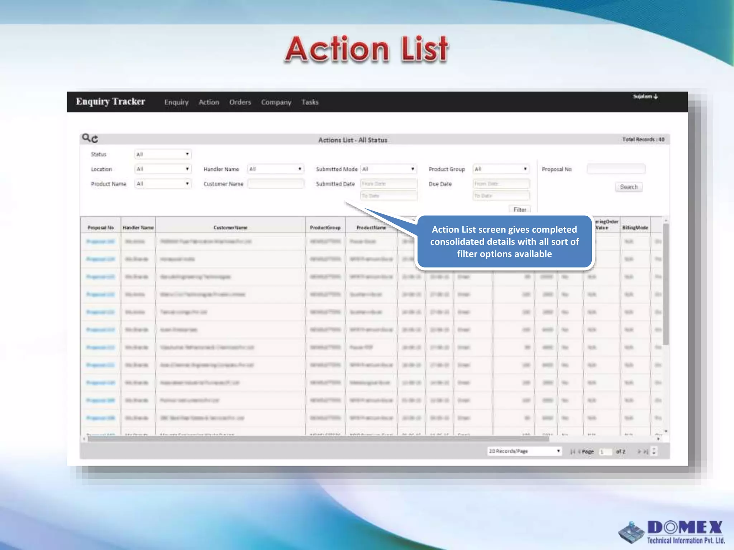Expand the Product Name dropdown

tap(163, 183)
